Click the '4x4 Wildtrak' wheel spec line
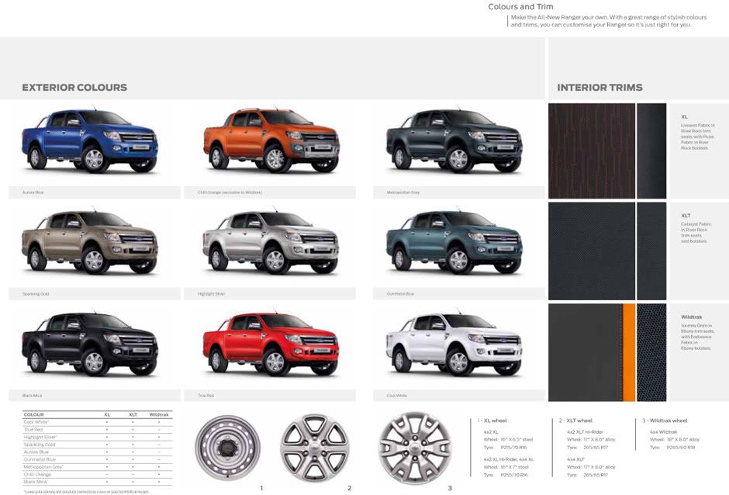This screenshot has height=495, width=729. 663,432
